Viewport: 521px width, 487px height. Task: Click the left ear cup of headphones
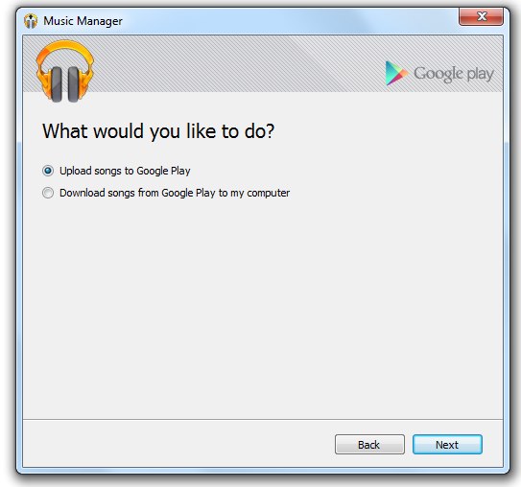point(57,84)
